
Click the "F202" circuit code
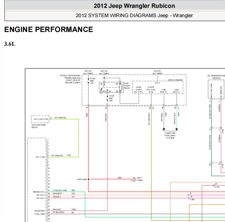coord(74,209)
